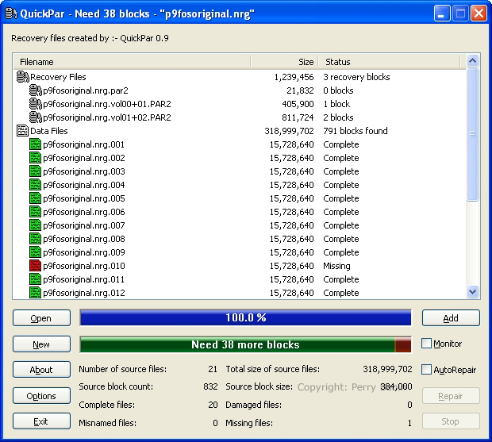Click the icon beside p9fosoriginal.nrg.vol01+02.PAR2

tap(35, 117)
